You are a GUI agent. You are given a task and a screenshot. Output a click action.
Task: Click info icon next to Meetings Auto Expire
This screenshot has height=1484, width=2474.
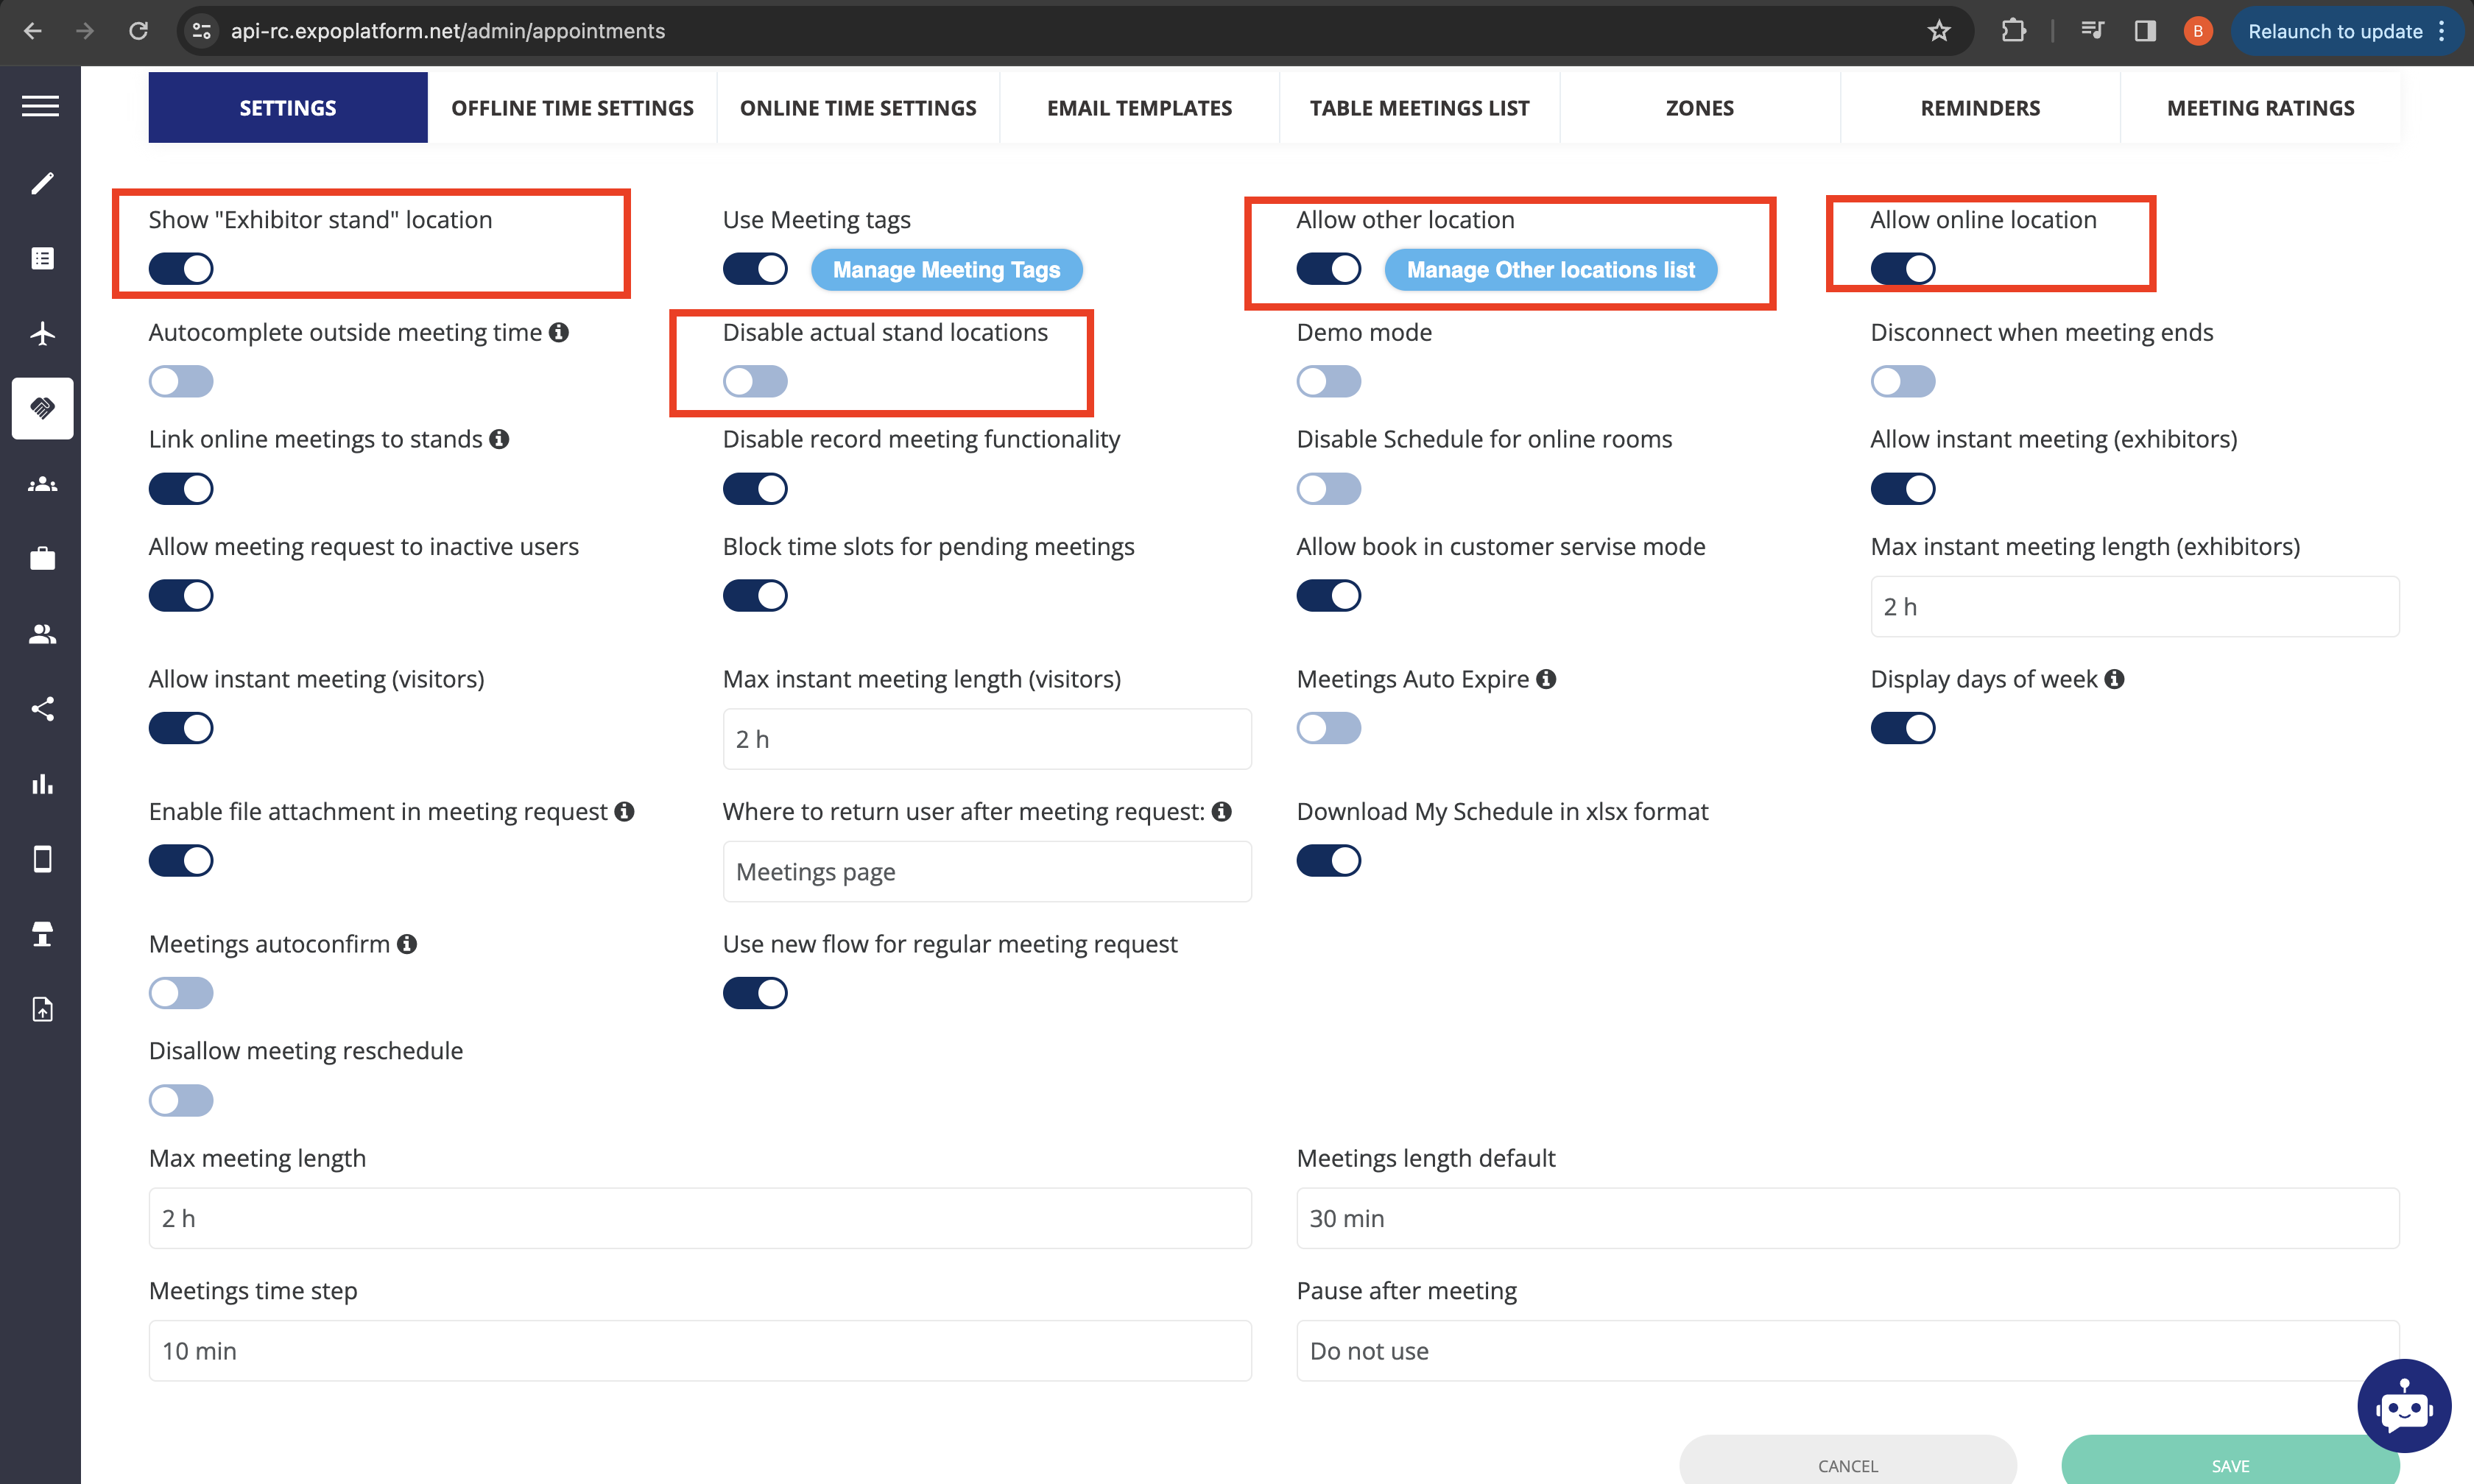click(1546, 679)
